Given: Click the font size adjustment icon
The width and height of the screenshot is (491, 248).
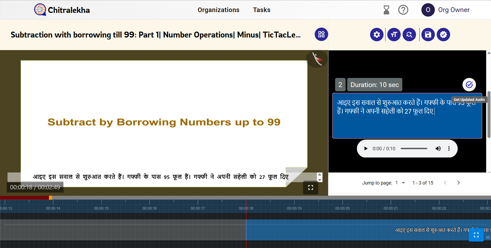Looking at the screenshot, I should 394,34.
